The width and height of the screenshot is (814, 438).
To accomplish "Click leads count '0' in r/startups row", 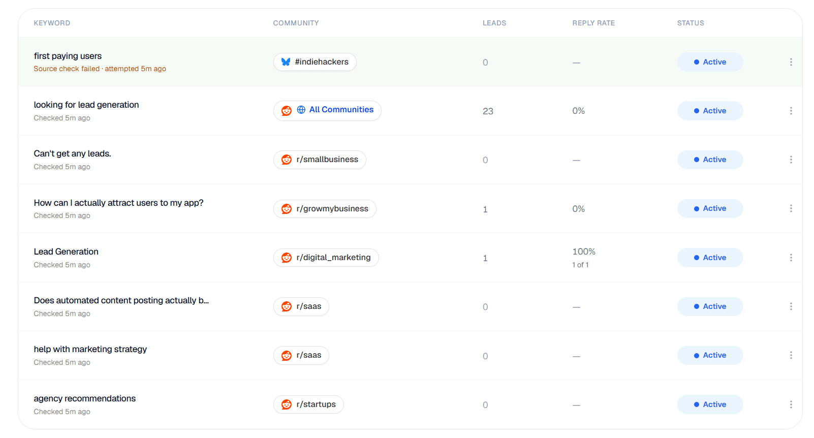I will tap(485, 405).
